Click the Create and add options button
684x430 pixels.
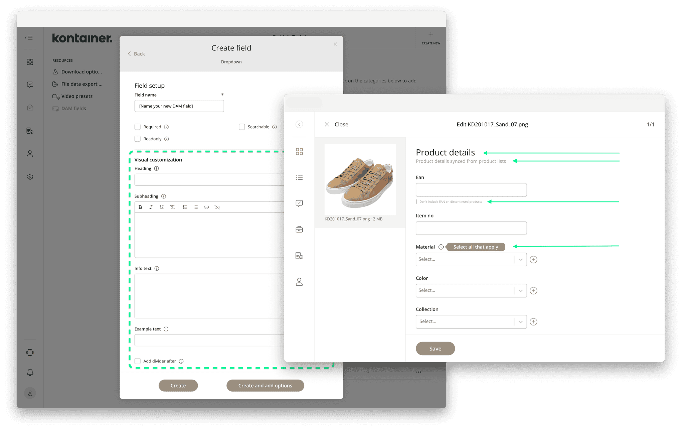[265, 385]
